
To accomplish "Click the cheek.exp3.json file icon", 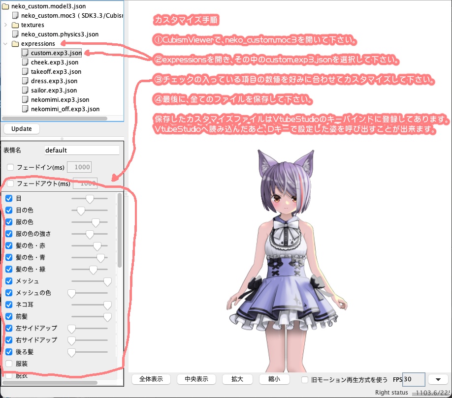I will (x=26, y=62).
